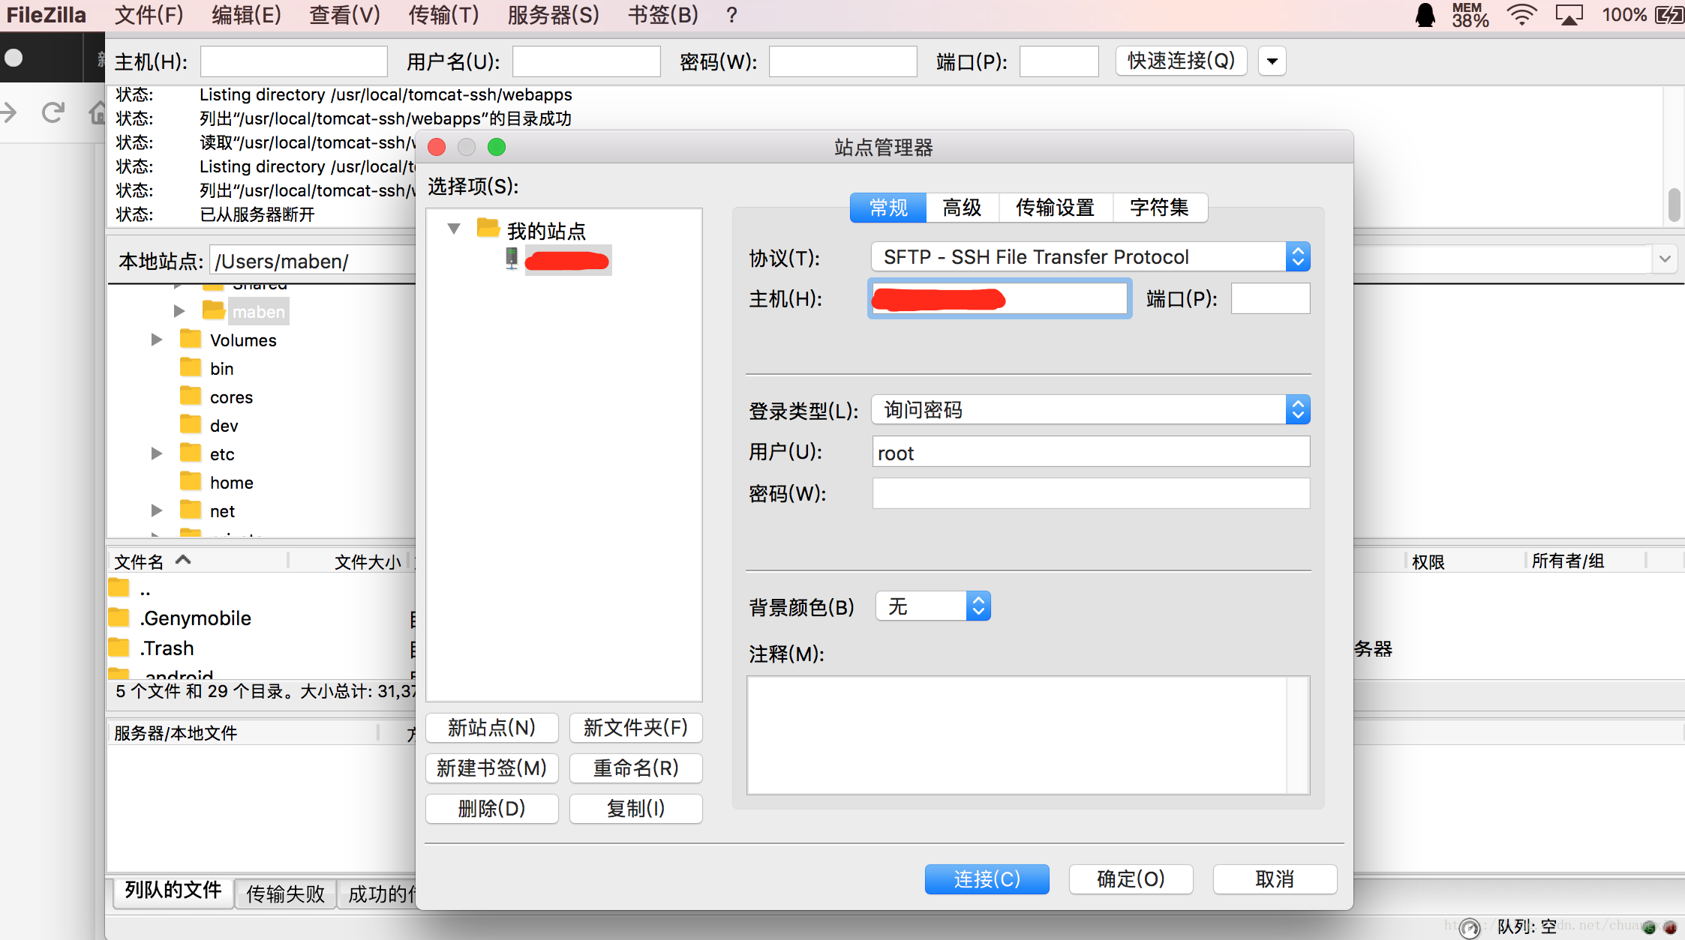Click the Volumes folder icon
The height and width of the screenshot is (940, 1685).
click(191, 339)
